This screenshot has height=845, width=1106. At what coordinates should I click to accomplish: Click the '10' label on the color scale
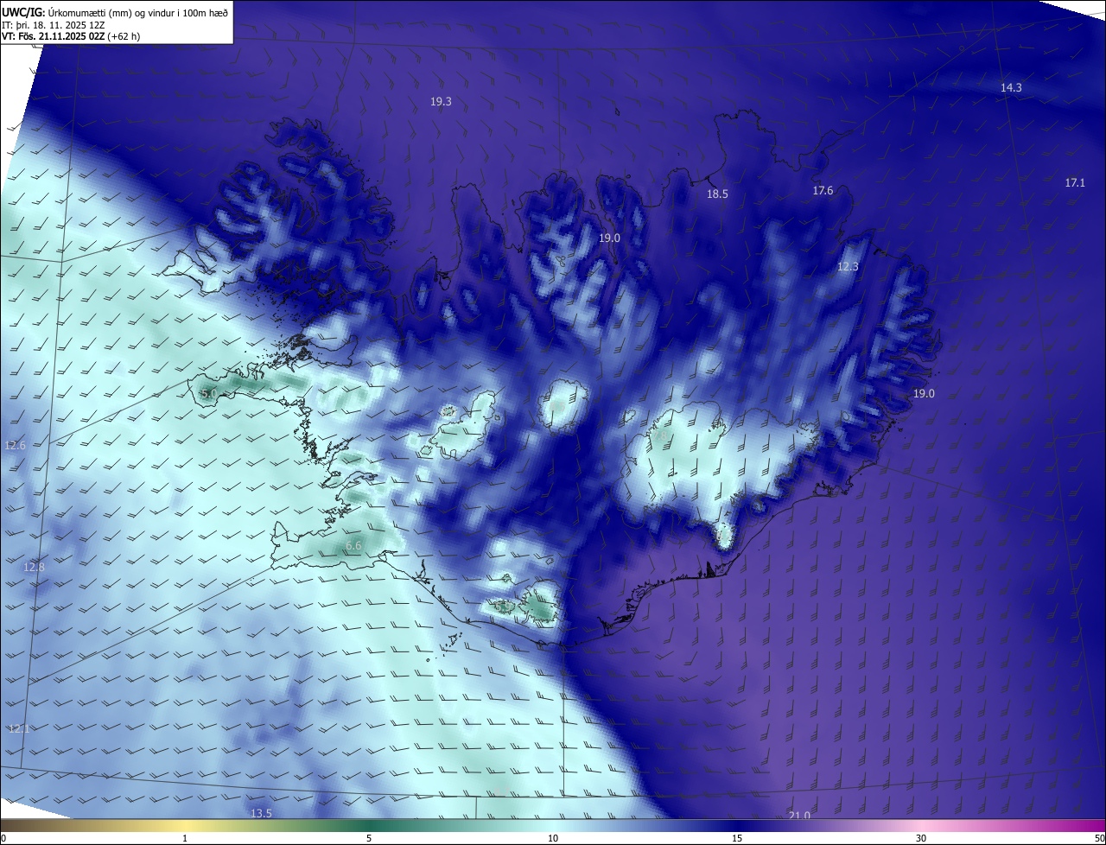(x=553, y=838)
